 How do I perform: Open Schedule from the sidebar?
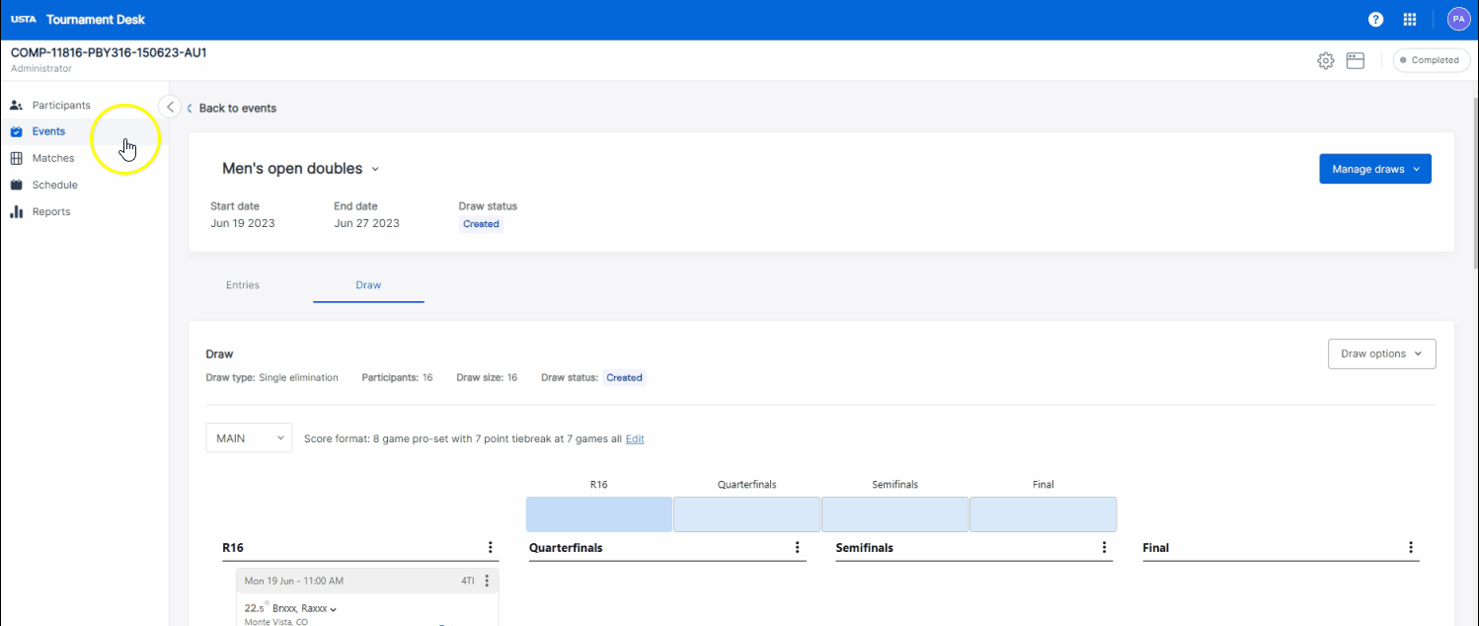click(54, 185)
